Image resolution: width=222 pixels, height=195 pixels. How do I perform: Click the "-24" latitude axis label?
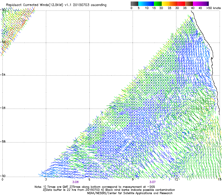tap(3, 74)
